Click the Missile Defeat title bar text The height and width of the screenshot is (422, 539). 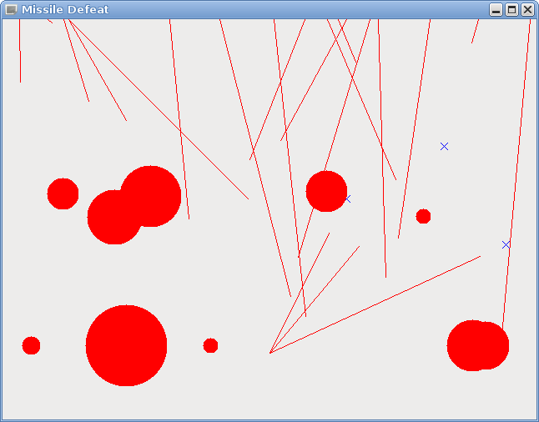[x=65, y=9]
